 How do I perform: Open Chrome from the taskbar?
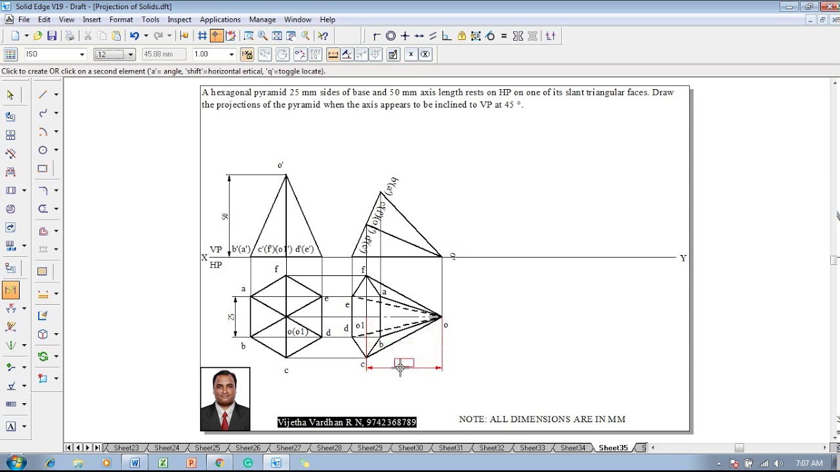(219, 463)
